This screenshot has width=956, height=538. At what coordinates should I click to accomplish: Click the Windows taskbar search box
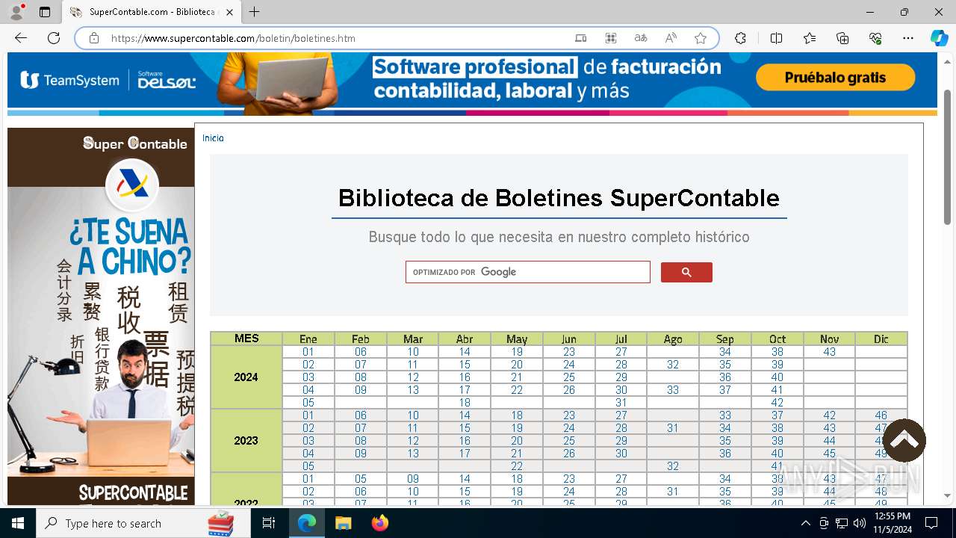click(x=143, y=523)
